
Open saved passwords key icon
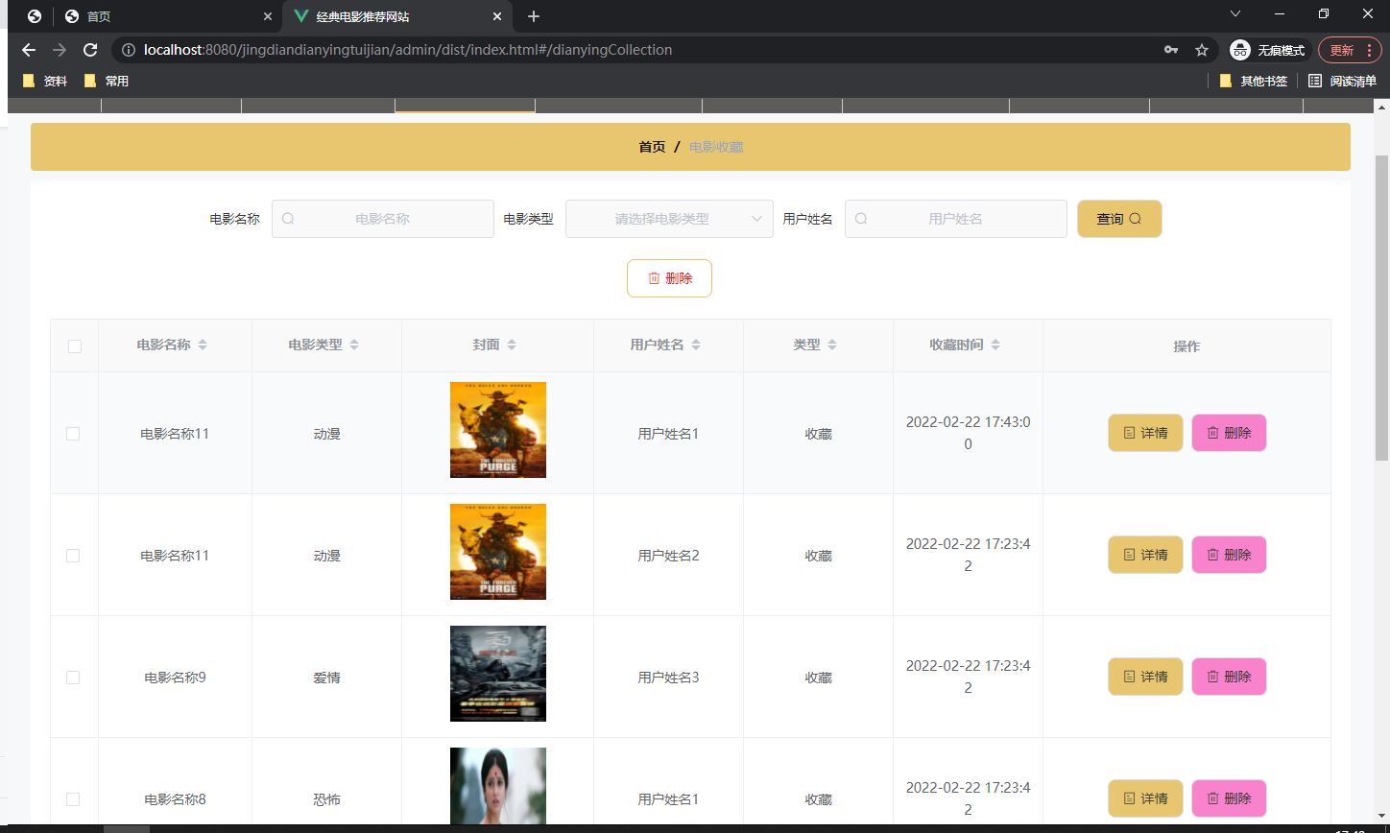coord(1171,50)
